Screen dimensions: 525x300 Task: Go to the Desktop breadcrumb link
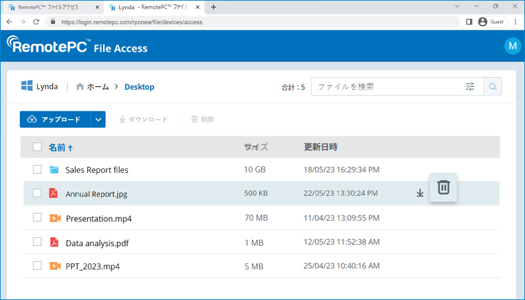tap(139, 87)
